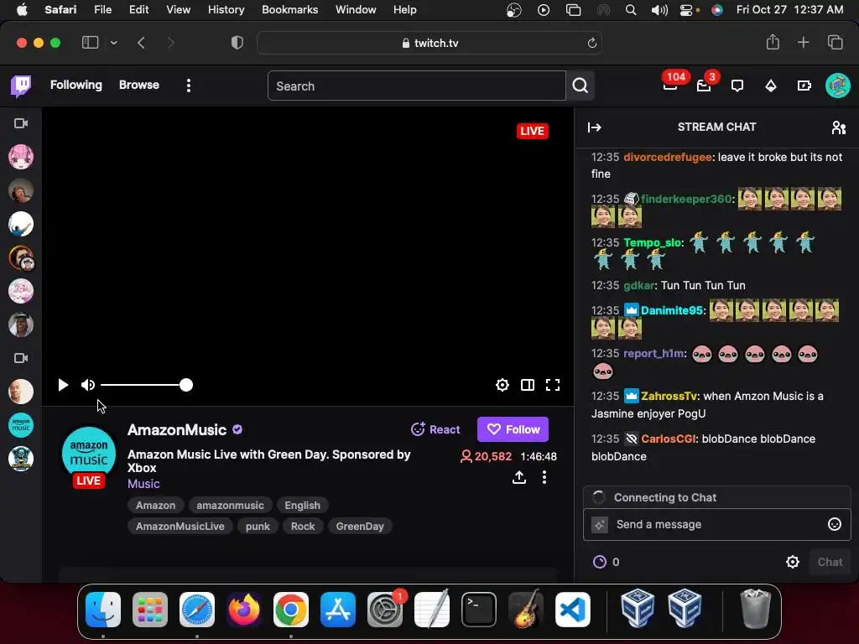The width and height of the screenshot is (859, 644).
Task: Open the Safari tab group dropdown chevron
Action: (x=114, y=43)
